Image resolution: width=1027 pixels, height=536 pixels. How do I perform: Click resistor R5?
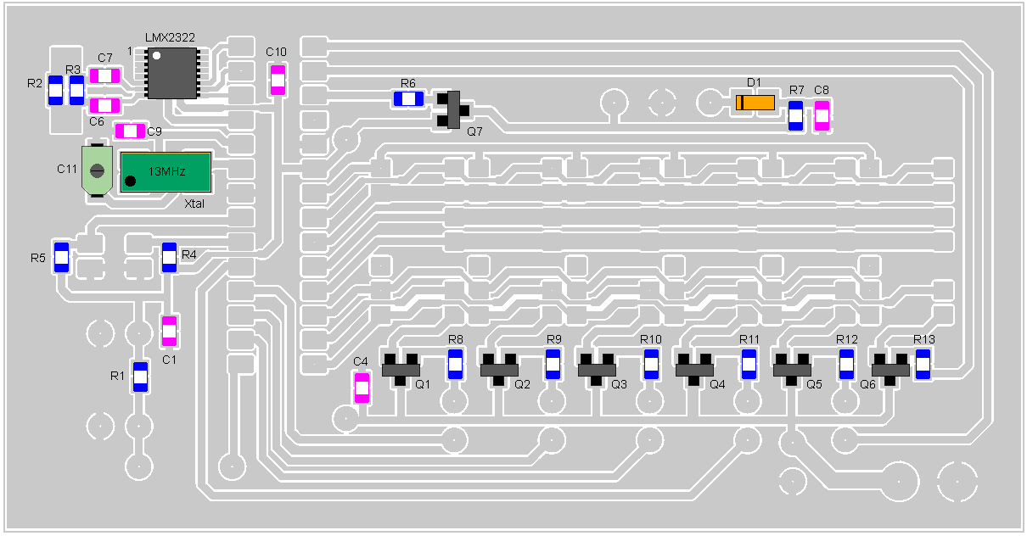(61, 257)
